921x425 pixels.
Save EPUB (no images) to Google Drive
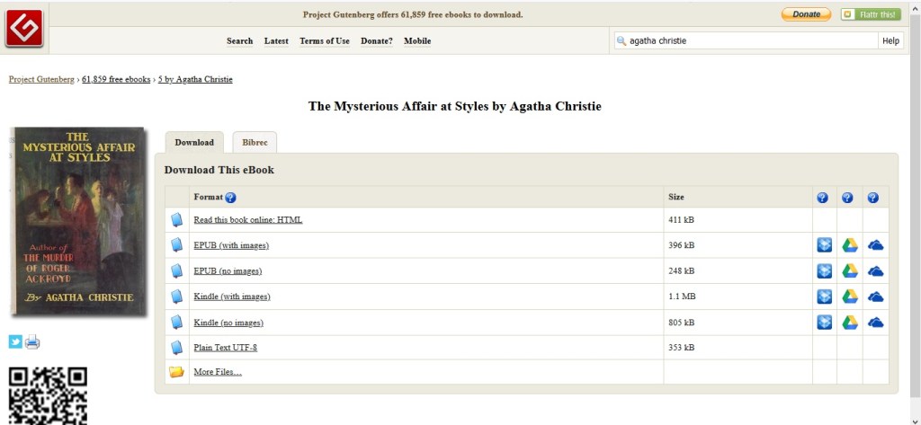click(x=849, y=270)
